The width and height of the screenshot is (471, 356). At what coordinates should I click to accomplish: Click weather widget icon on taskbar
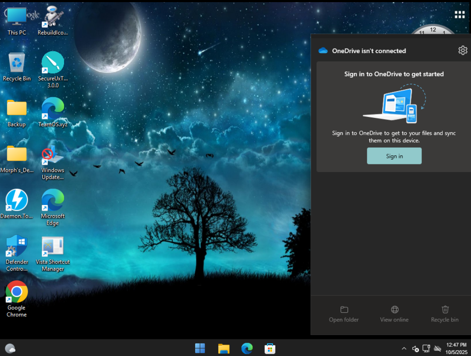10,348
